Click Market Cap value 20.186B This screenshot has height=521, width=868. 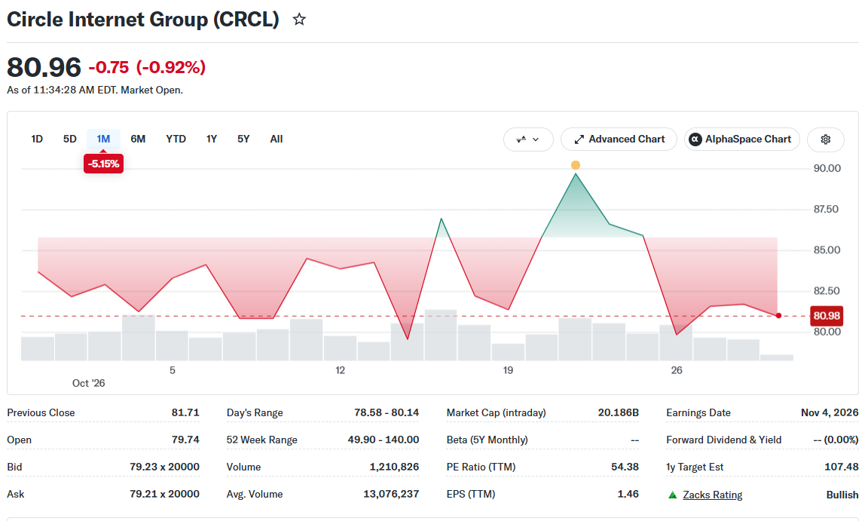pos(619,412)
